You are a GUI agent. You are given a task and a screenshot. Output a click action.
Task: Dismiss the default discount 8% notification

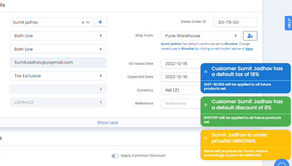click(x=206, y=105)
